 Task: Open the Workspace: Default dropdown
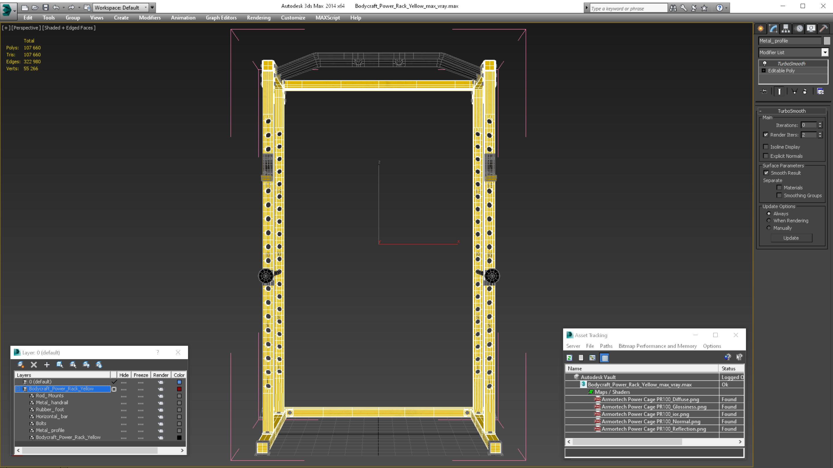(121, 8)
